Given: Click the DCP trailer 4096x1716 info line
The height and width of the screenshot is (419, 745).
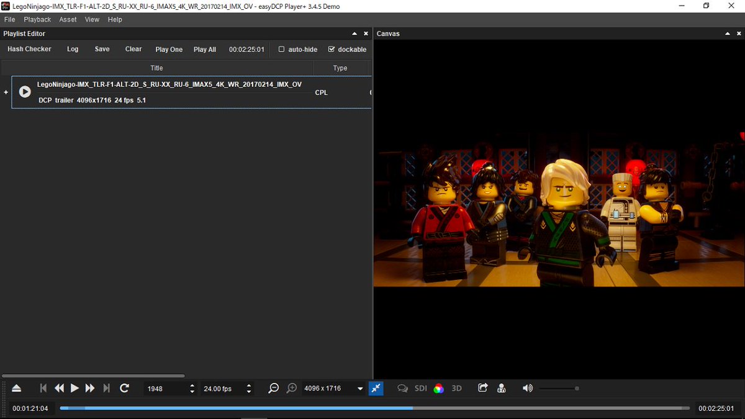Looking at the screenshot, I should pyautogui.click(x=92, y=100).
